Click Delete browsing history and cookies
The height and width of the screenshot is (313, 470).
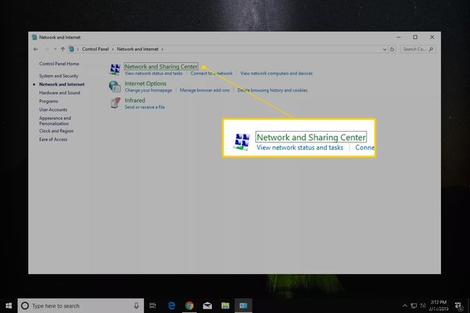[x=273, y=90]
